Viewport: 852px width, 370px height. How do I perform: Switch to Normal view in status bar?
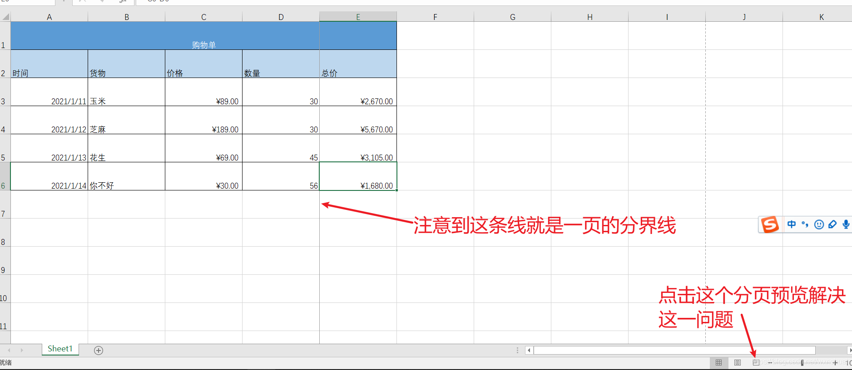point(718,362)
